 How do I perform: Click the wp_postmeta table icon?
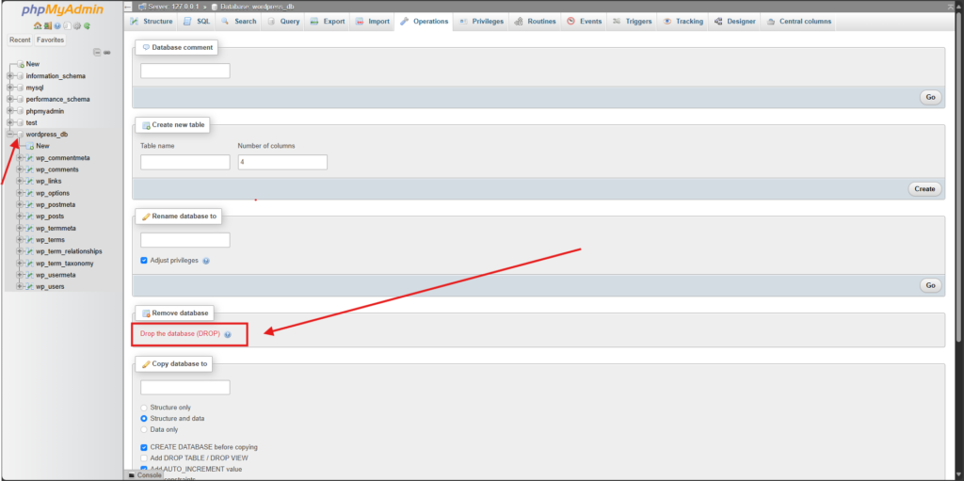point(29,205)
